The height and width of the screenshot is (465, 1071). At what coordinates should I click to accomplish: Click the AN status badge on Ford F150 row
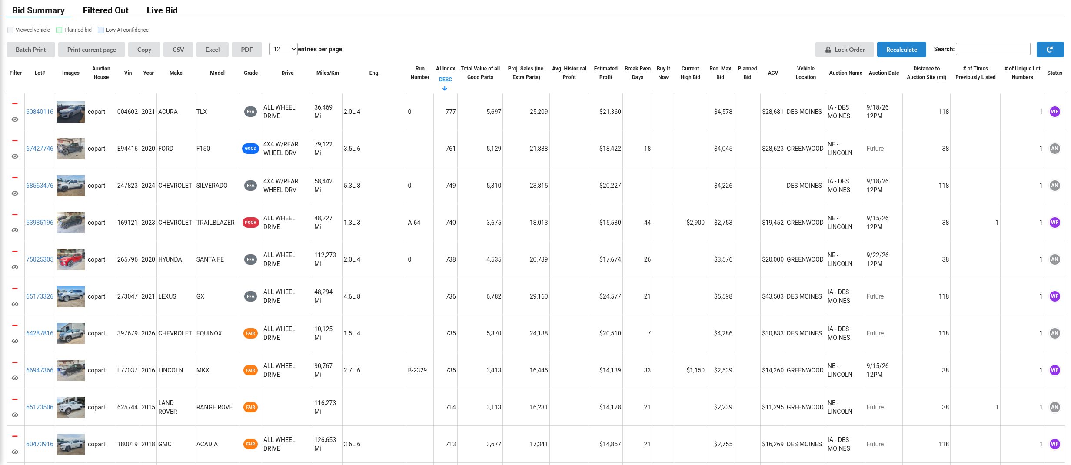click(1054, 149)
